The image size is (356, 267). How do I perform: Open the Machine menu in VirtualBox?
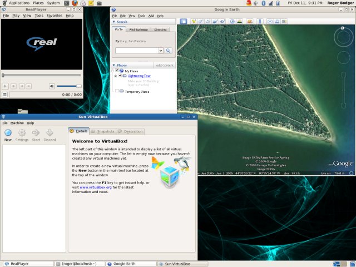click(17, 123)
